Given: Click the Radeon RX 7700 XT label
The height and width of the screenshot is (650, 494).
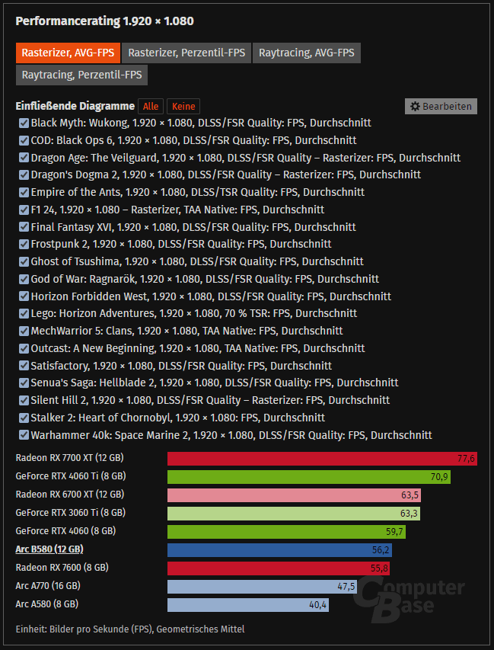Looking at the screenshot, I should (x=69, y=458).
